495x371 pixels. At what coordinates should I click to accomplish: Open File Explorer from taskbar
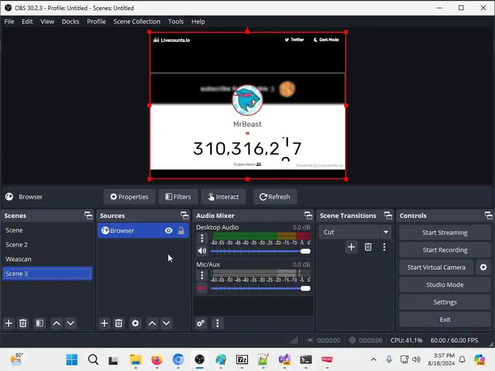pyautogui.click(x=136, y=359)
